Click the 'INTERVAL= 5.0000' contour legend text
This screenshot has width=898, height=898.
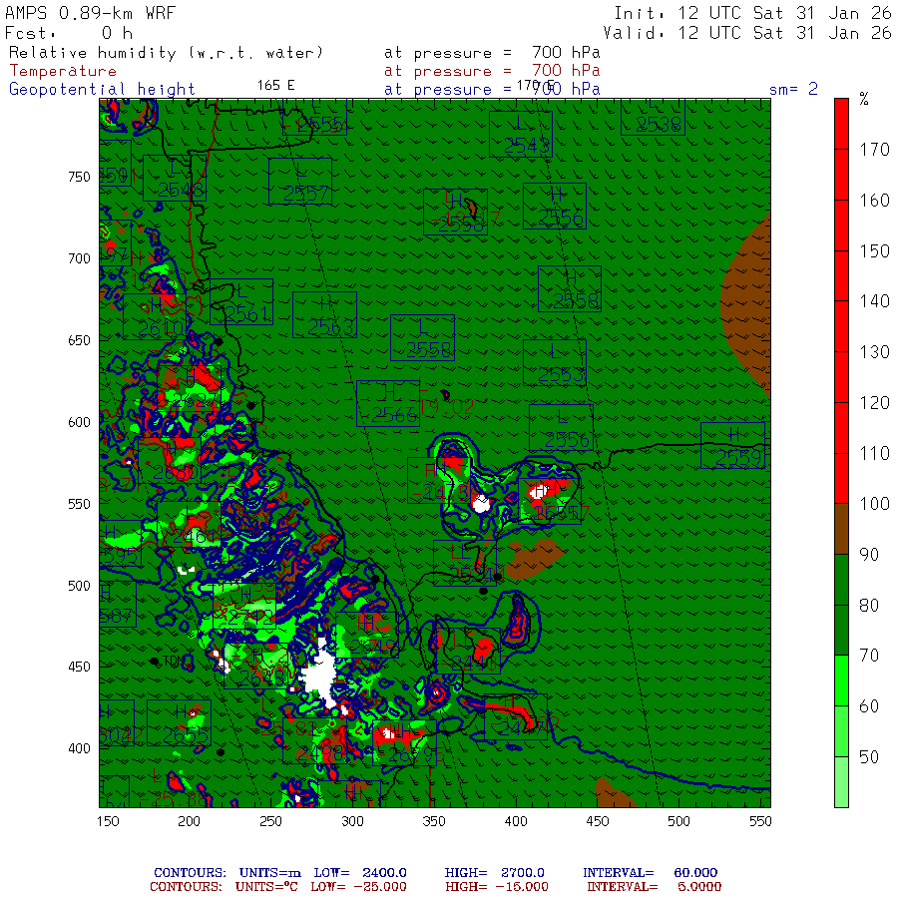coord(654,887)
